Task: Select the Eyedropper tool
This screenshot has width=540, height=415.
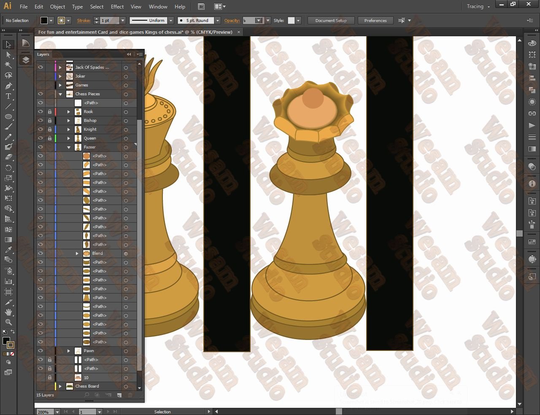Action: coord(8,250)
